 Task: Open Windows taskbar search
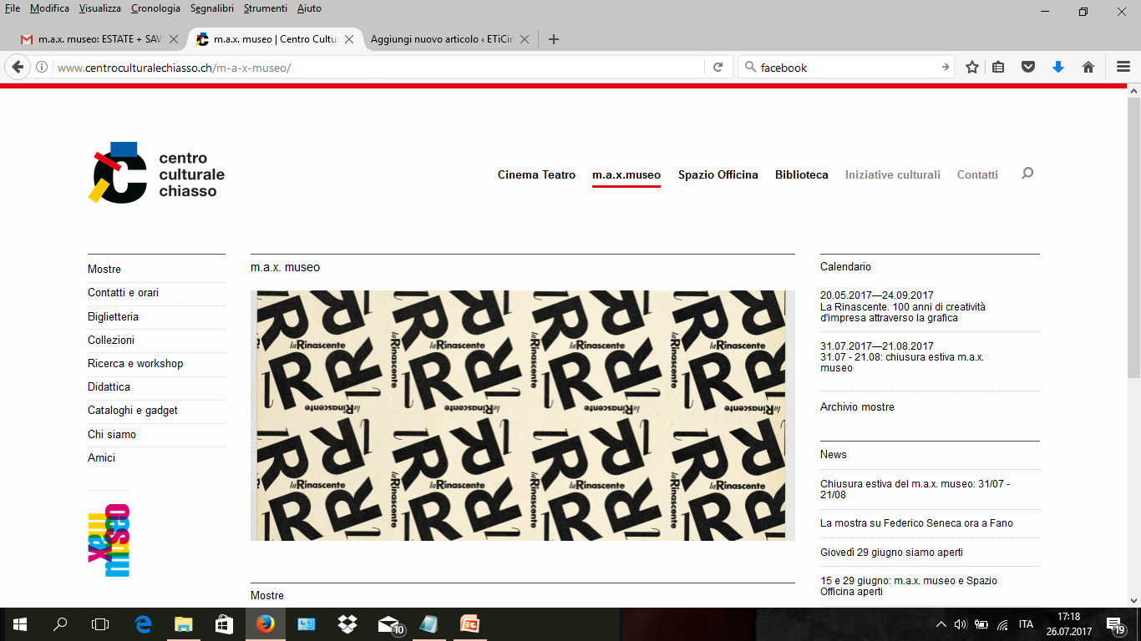[60, 624]
